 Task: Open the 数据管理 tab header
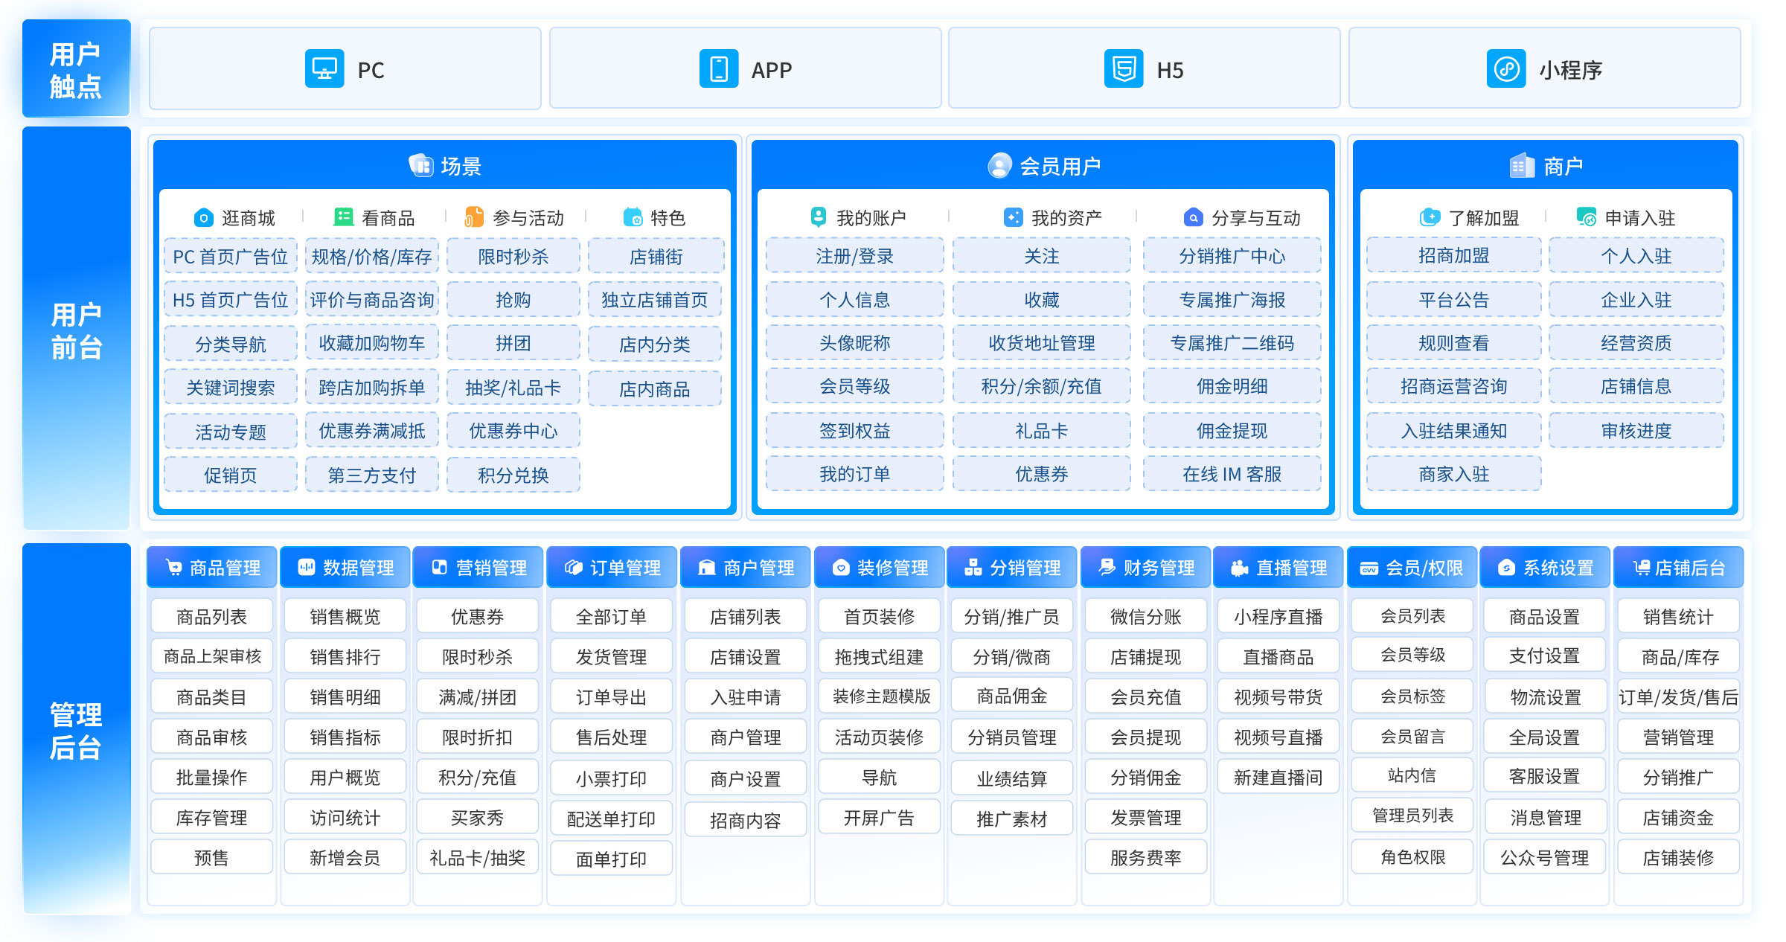click(x=345, y=568)
